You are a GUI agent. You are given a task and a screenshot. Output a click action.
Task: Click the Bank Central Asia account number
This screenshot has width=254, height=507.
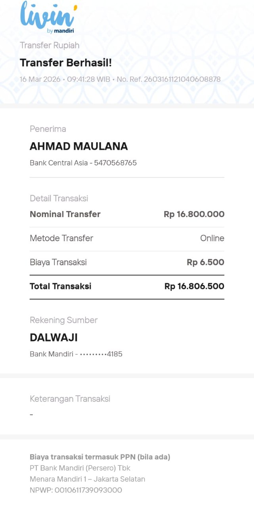click(x=115, y=163)
